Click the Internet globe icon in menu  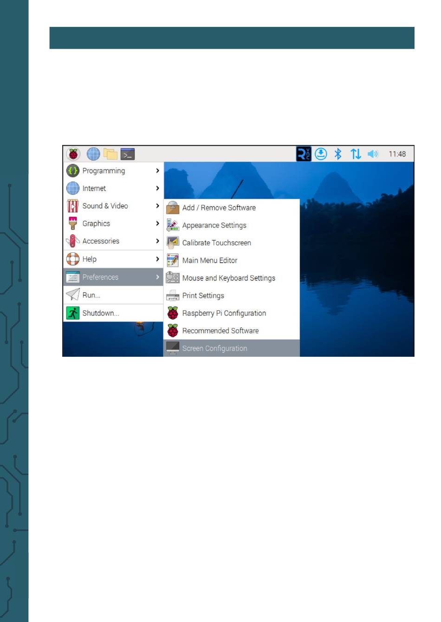73,188
